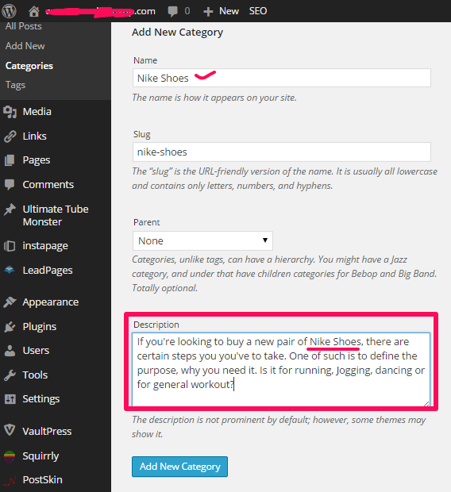Open Add New post link
Screen dimensions: 451x492
(x=25, y=46)
